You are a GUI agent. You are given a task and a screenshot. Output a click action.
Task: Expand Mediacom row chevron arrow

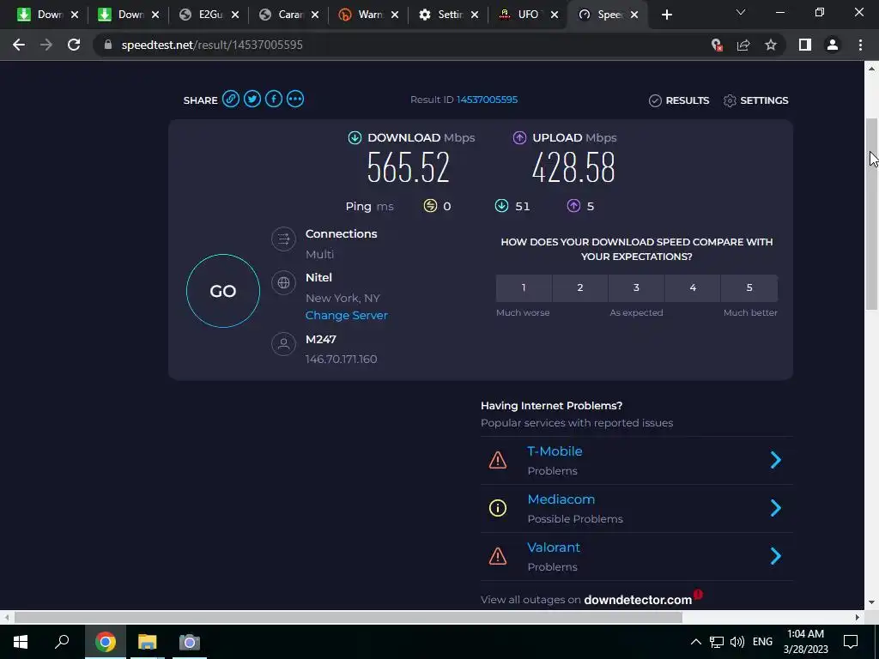(776, 508)
